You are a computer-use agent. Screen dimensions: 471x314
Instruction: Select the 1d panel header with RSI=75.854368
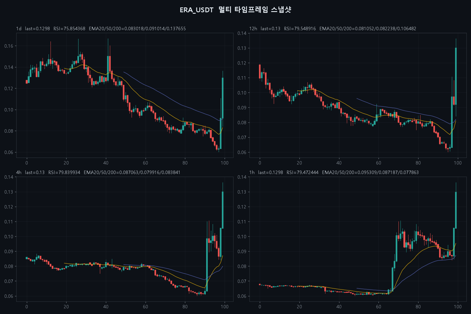(x=101, y=29)
